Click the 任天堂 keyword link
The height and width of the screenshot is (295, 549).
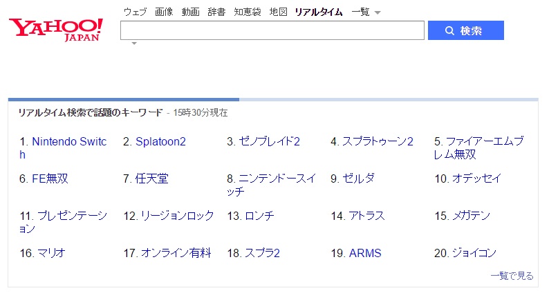(x=152, y=179)
